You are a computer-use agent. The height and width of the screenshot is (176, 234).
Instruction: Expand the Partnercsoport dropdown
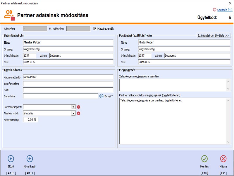73,107
